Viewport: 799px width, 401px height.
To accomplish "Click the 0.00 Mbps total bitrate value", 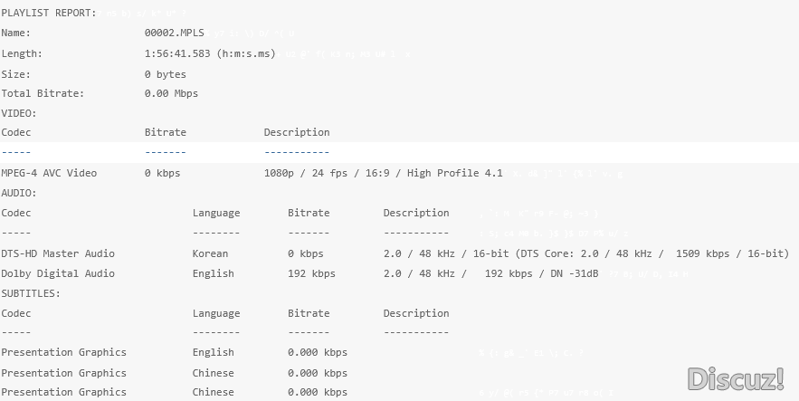I will [171, 93].
